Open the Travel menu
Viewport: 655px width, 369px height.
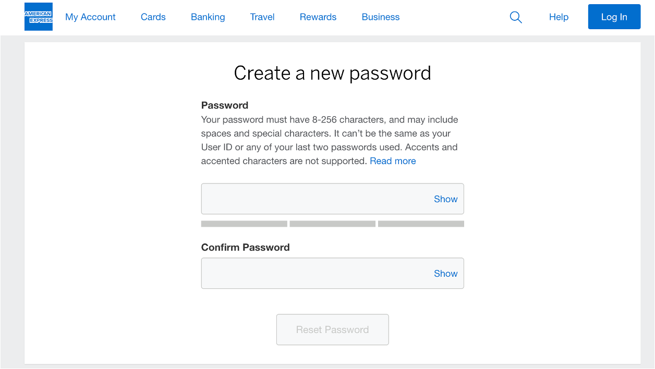tap(262, 17)
